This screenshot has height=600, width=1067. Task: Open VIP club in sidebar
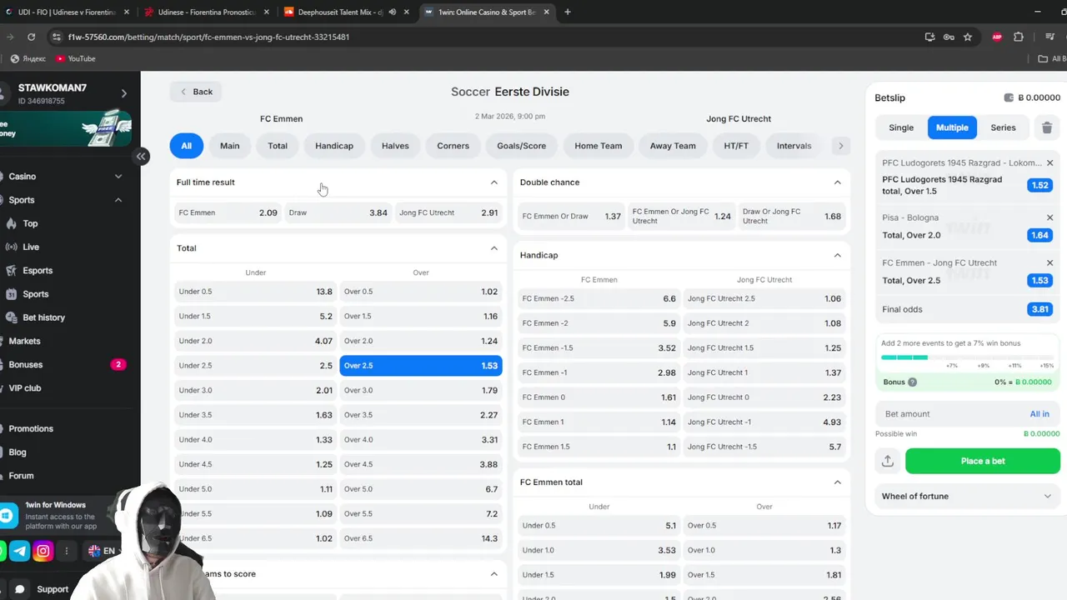tap(25, 388)
